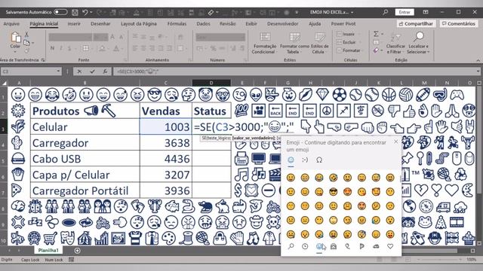Click emoji picker search magnifier category
This screenshot has height=271, width=483.
(291, 246)
